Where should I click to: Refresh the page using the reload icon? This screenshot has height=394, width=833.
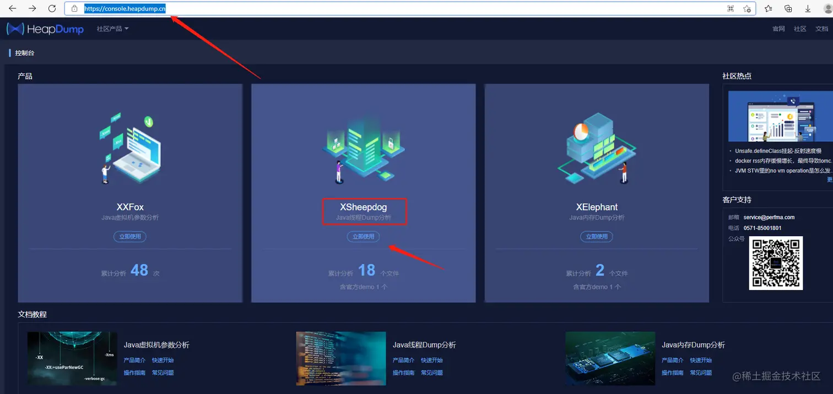[x=52, y=8]
